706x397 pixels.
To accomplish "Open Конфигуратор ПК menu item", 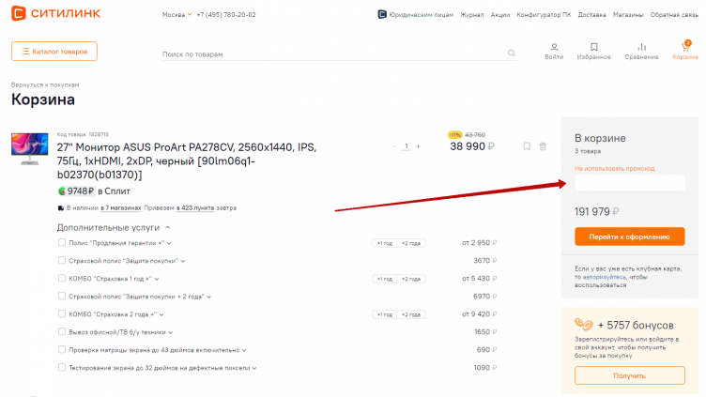I will [x=544, y=14].
